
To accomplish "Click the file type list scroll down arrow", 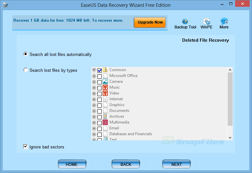I will click(x=230, y=138).
